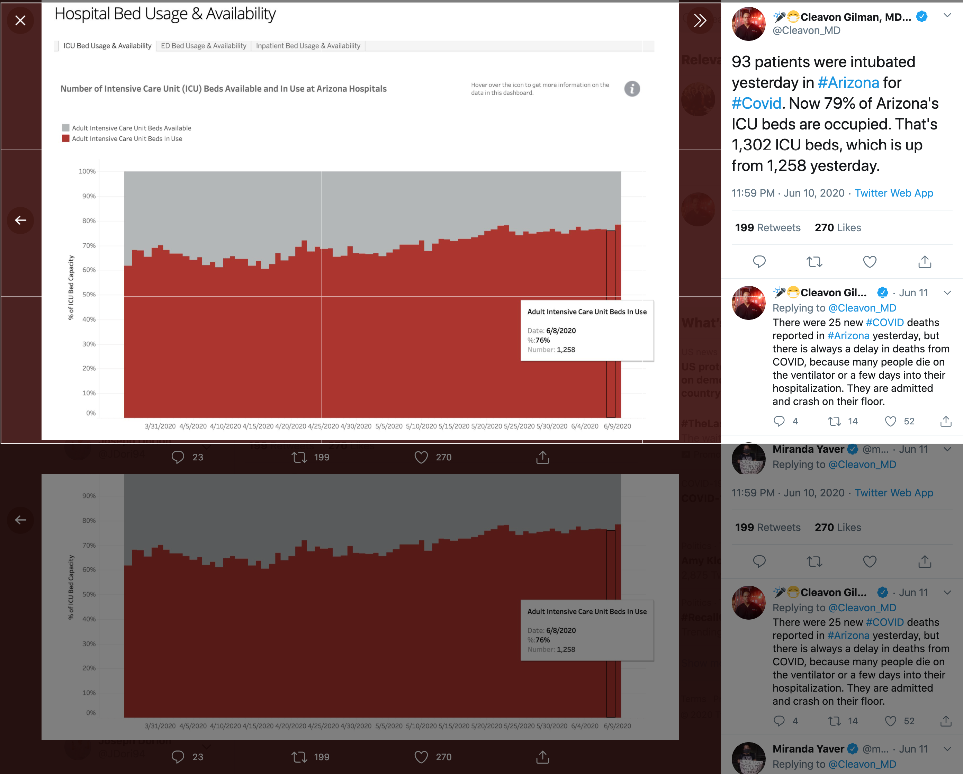Click the Twitter Web App link

point(894,193)
